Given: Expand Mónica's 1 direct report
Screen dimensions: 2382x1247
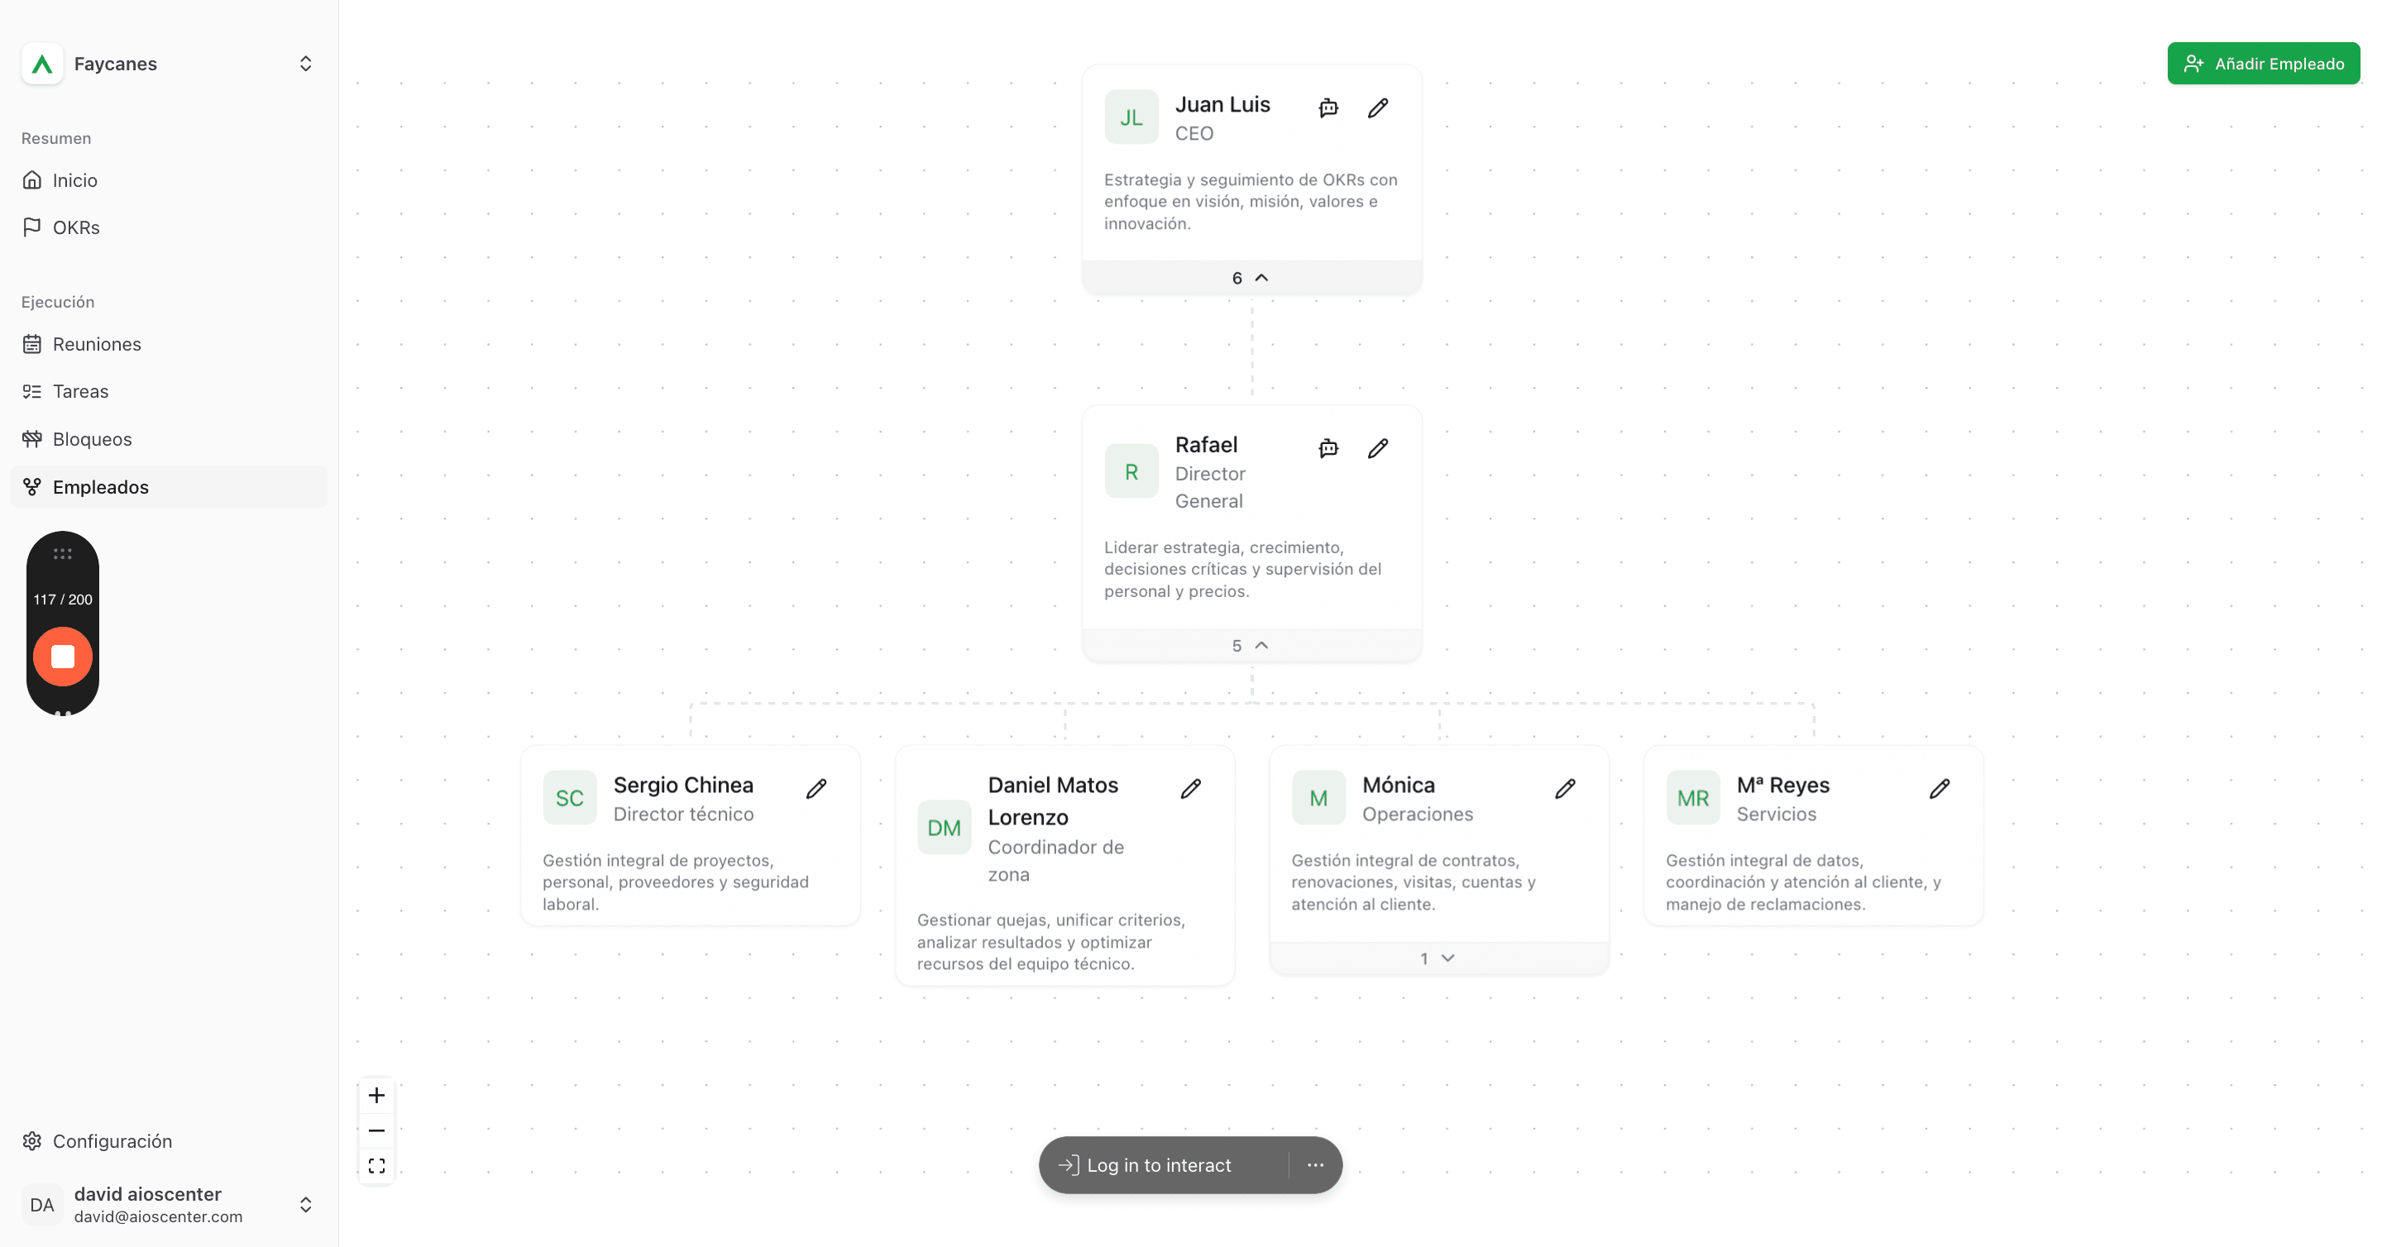Looking at the screenshot, I should [1439, 958].
